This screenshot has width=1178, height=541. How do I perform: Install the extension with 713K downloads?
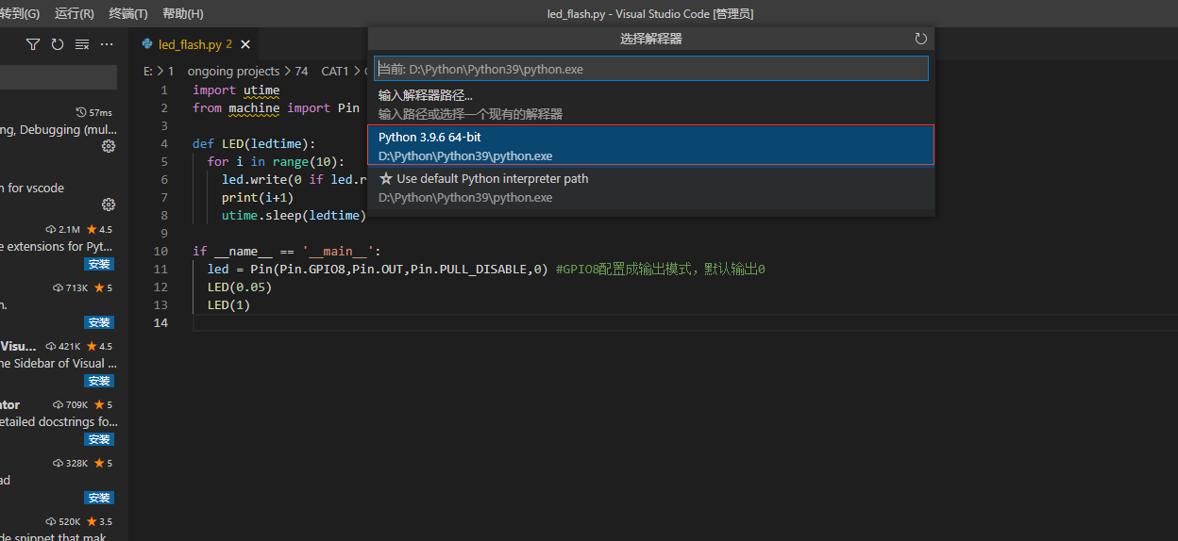point(99,322)
